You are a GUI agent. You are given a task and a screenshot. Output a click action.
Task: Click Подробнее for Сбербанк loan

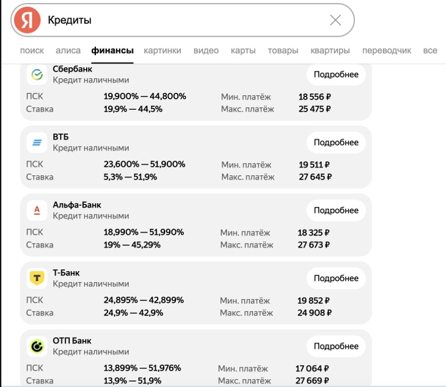pos(336,74)
